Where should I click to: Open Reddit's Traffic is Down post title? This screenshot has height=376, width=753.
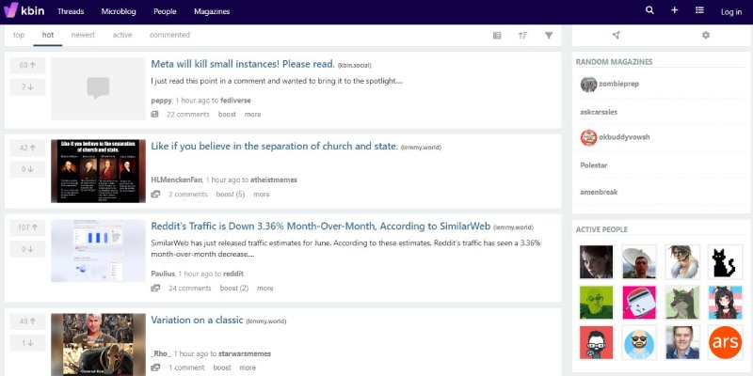coord(320,226)
